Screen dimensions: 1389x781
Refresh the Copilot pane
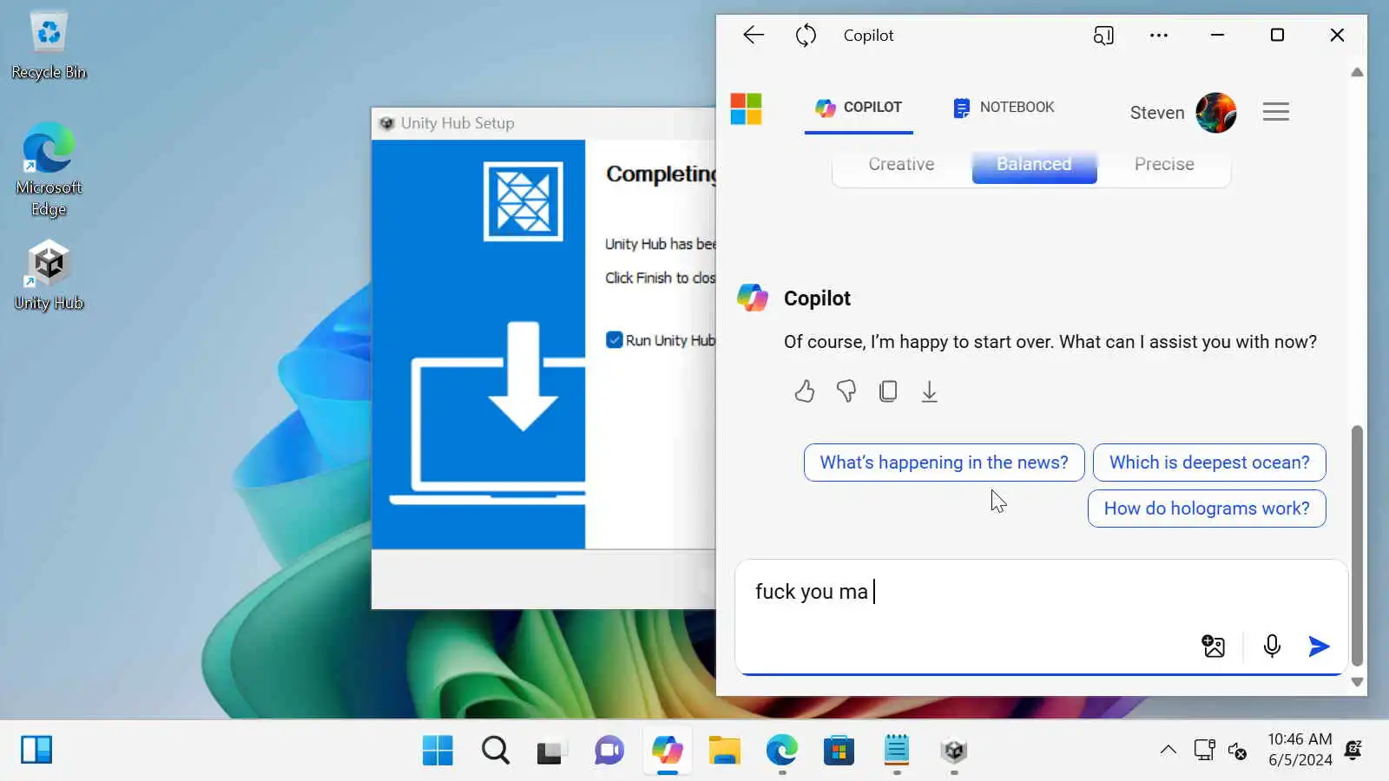tap(806, 35)
